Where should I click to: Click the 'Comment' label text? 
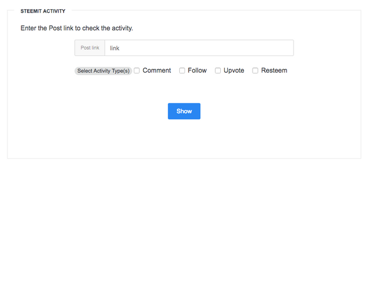[x=157, y=70]
